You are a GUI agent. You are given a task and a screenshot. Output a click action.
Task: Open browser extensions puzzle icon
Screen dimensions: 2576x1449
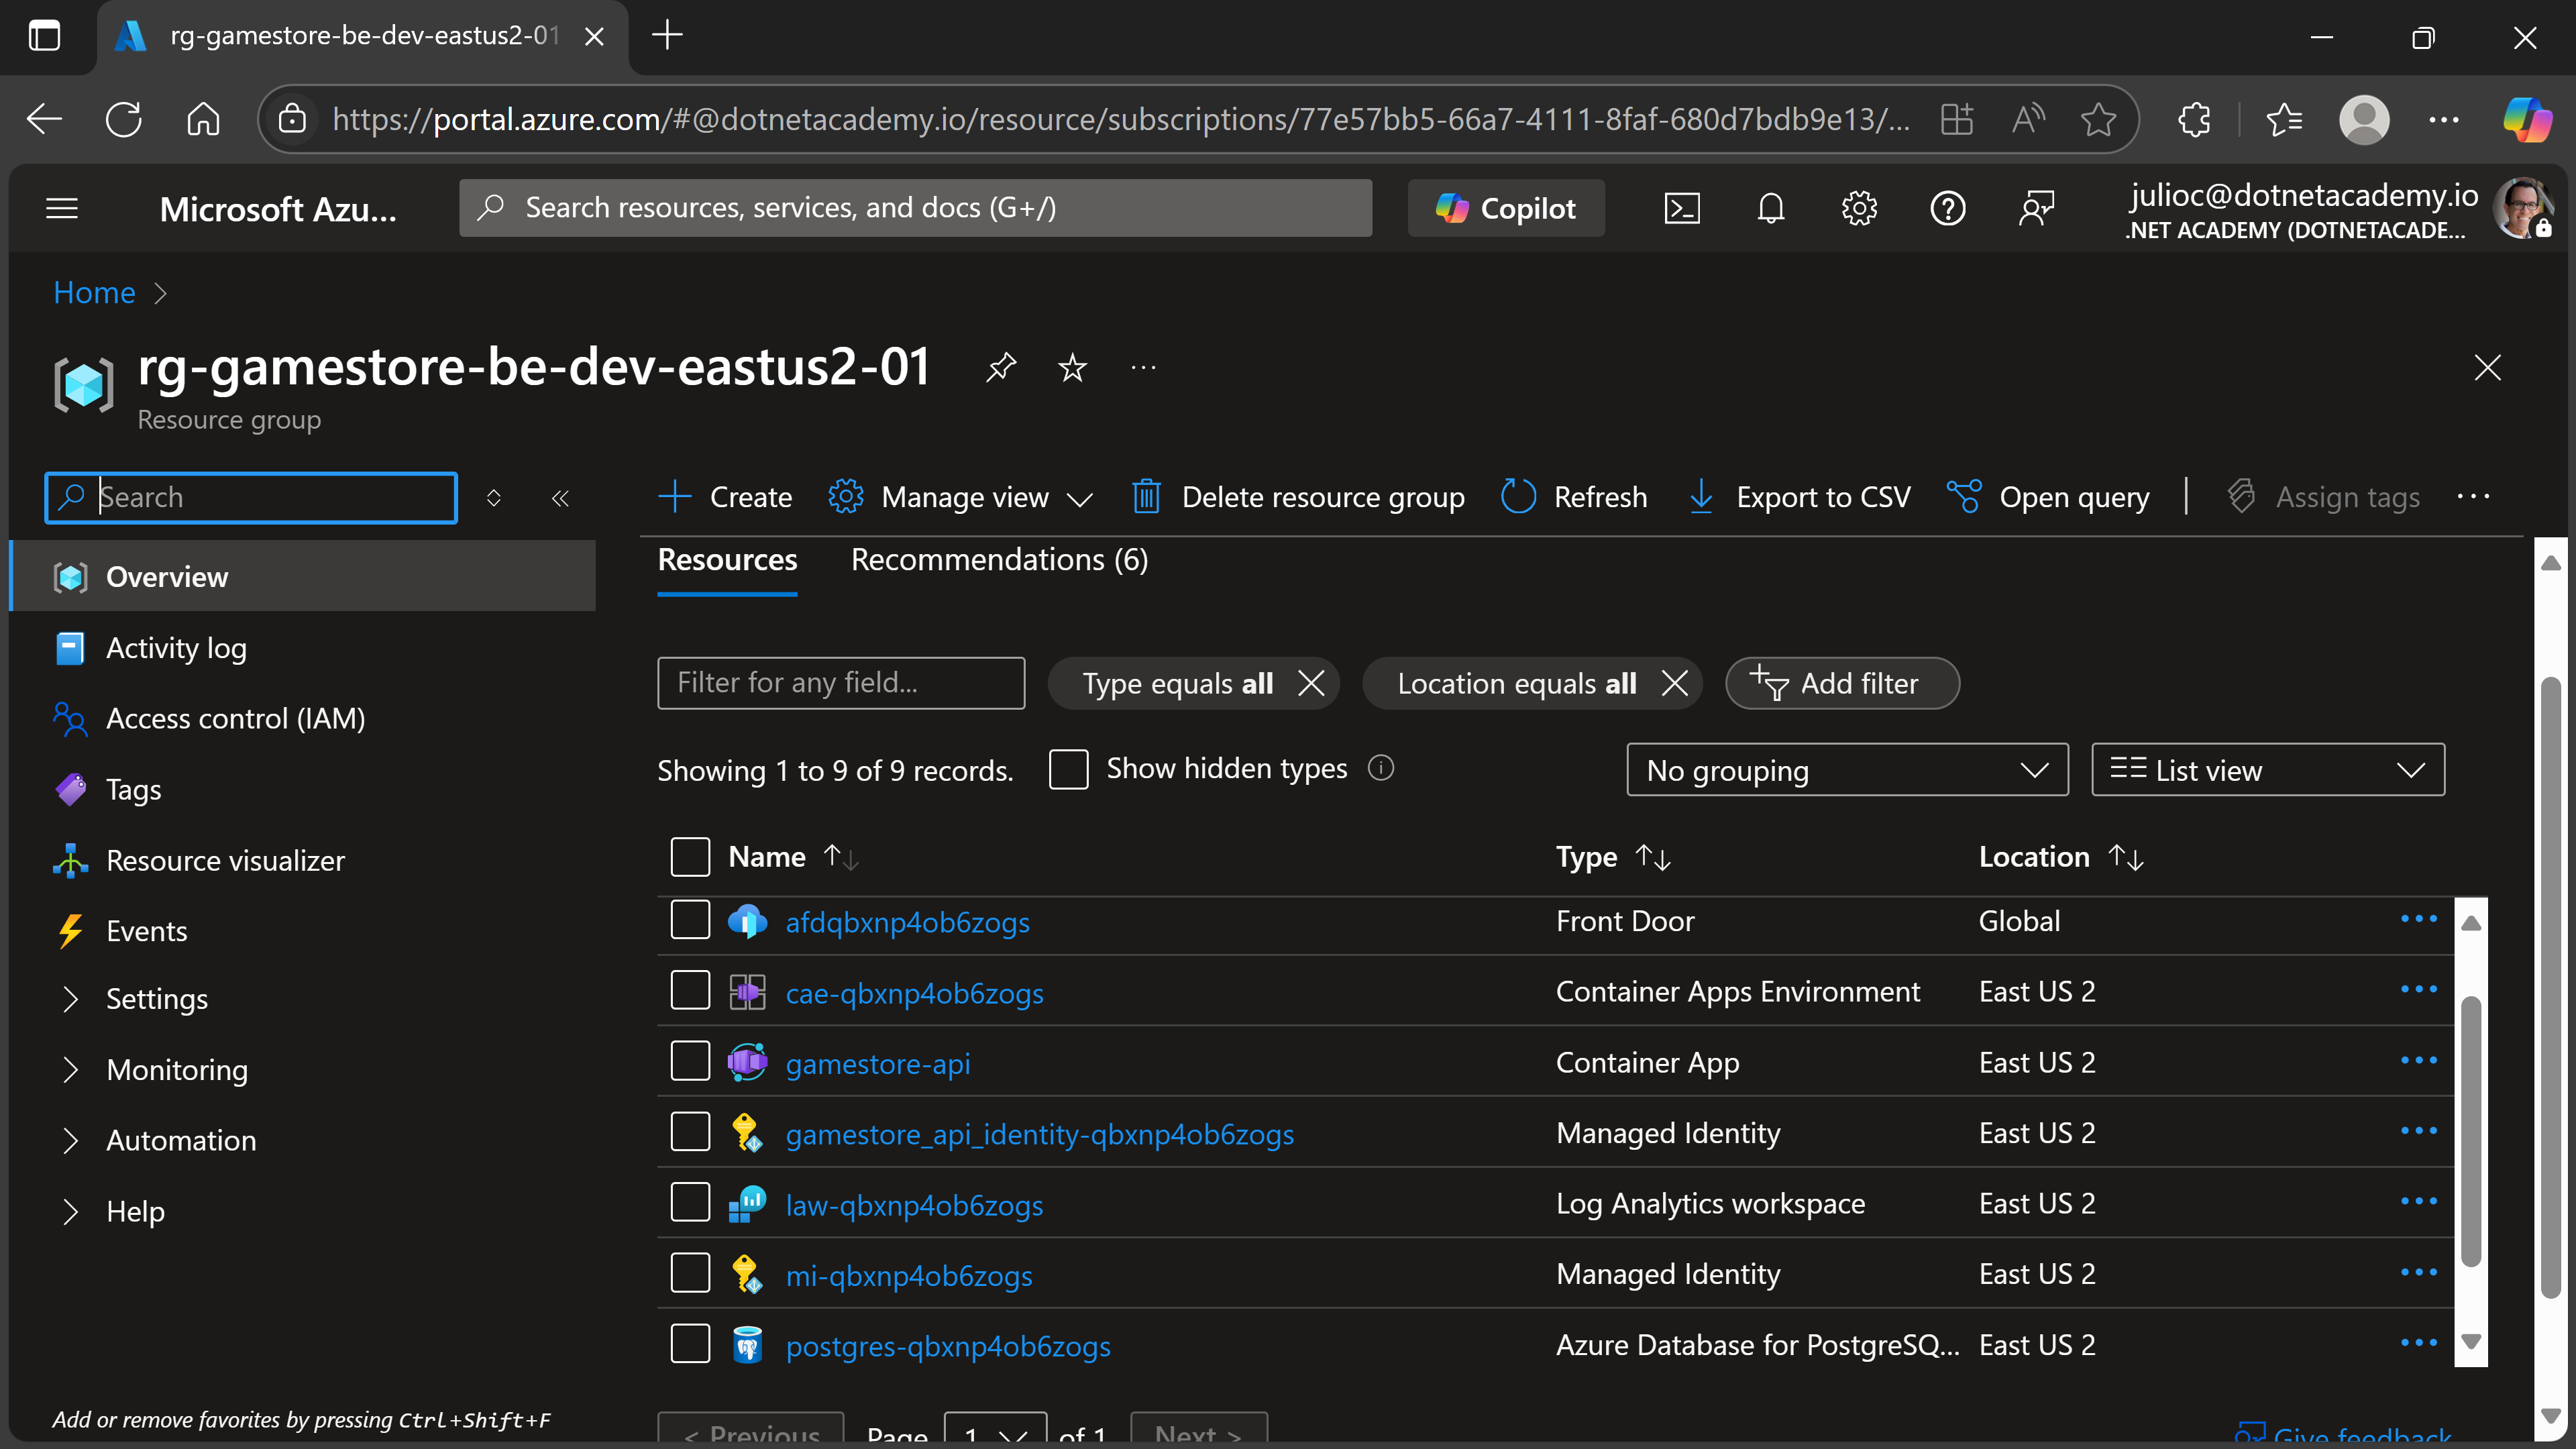pos(2193,119)
